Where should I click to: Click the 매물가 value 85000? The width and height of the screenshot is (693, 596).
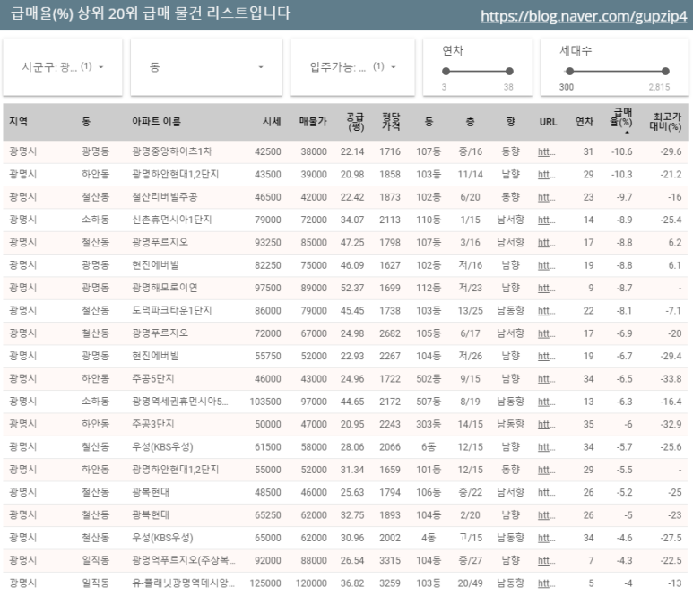point(314,243)
